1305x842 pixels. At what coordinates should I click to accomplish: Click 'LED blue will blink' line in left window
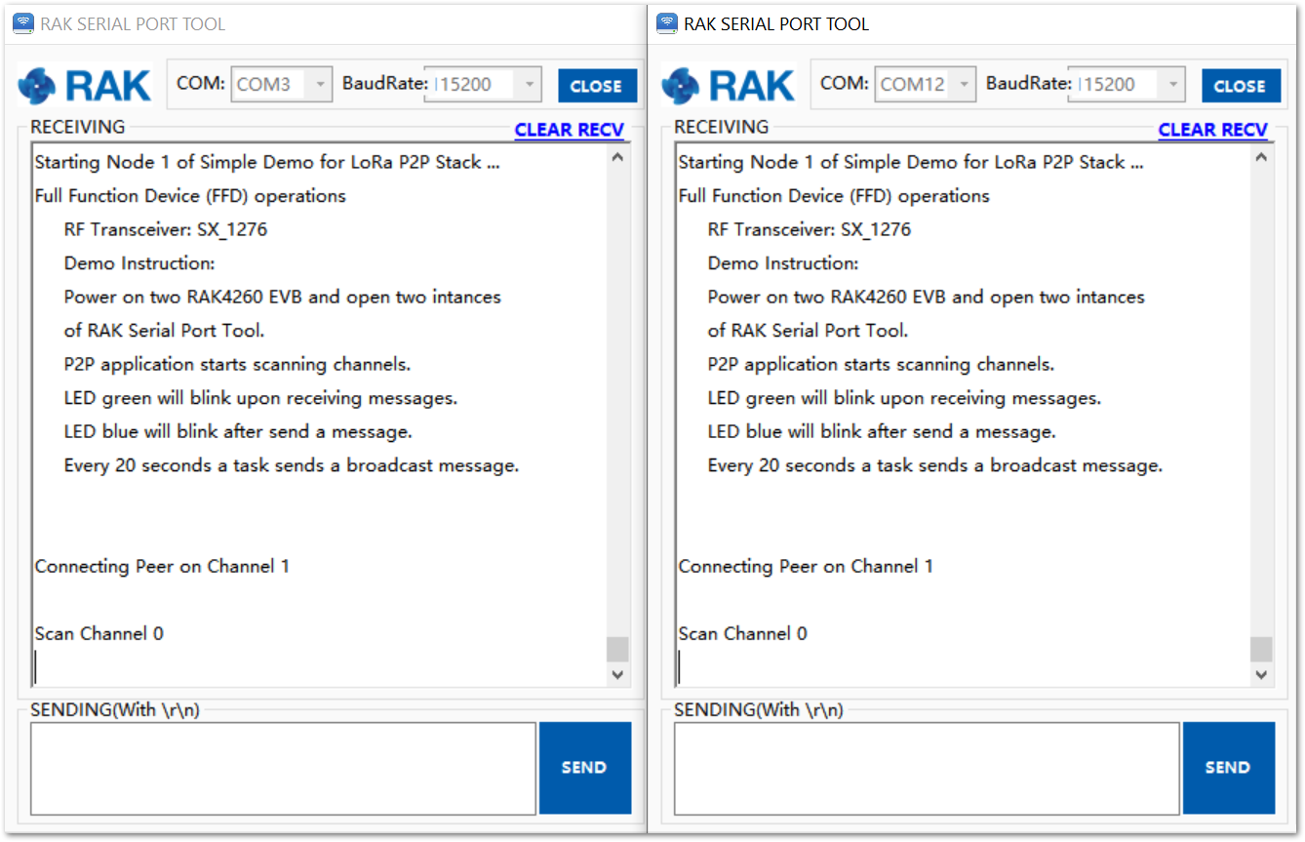[238, 432]
